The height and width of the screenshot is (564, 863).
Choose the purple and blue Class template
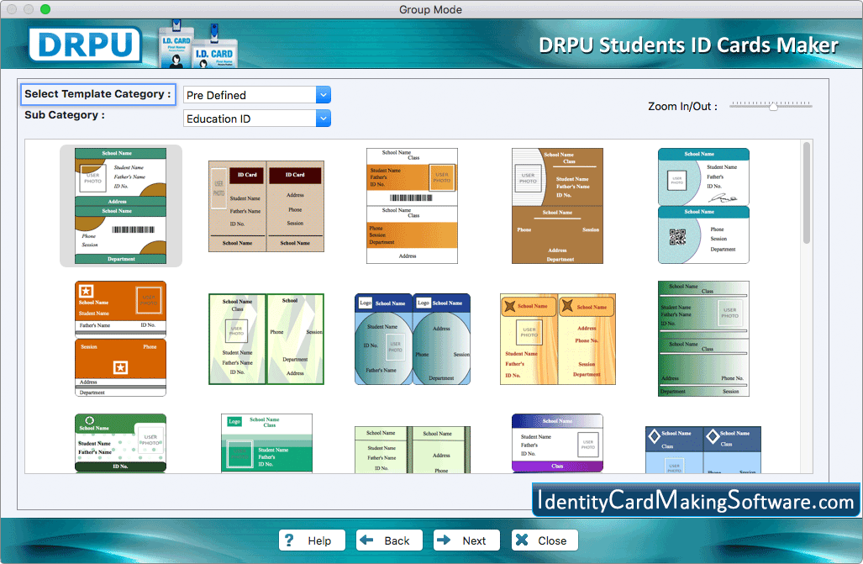point(557,443)
